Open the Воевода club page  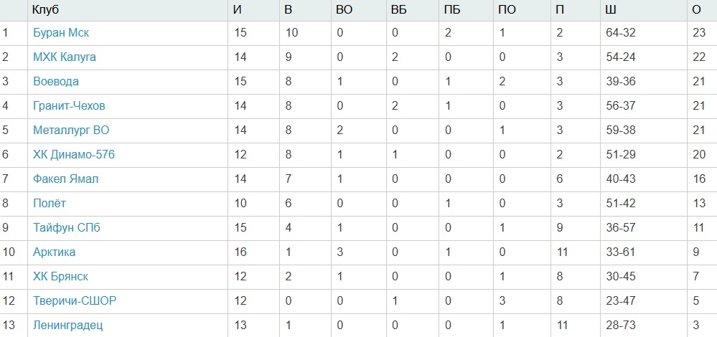56,81
